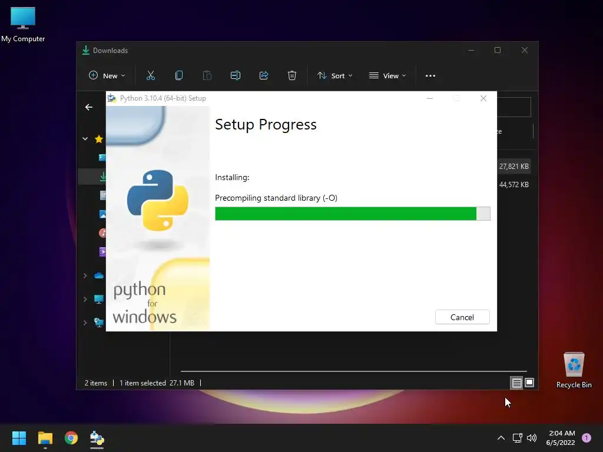This screenshot has width=603, height=452.
Task: Expand the This PC sidebar item
Action: click(85, 299)
